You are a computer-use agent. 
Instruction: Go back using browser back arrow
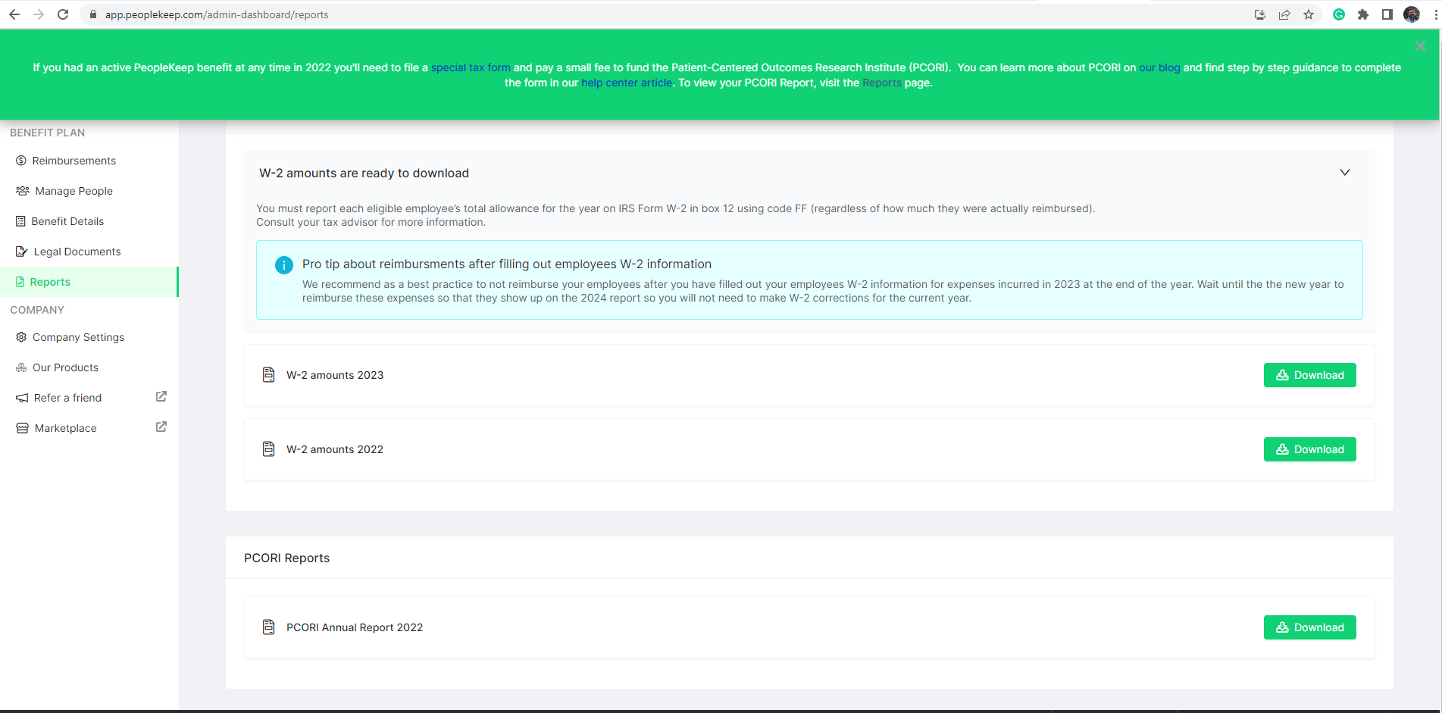tap(14, 14)
